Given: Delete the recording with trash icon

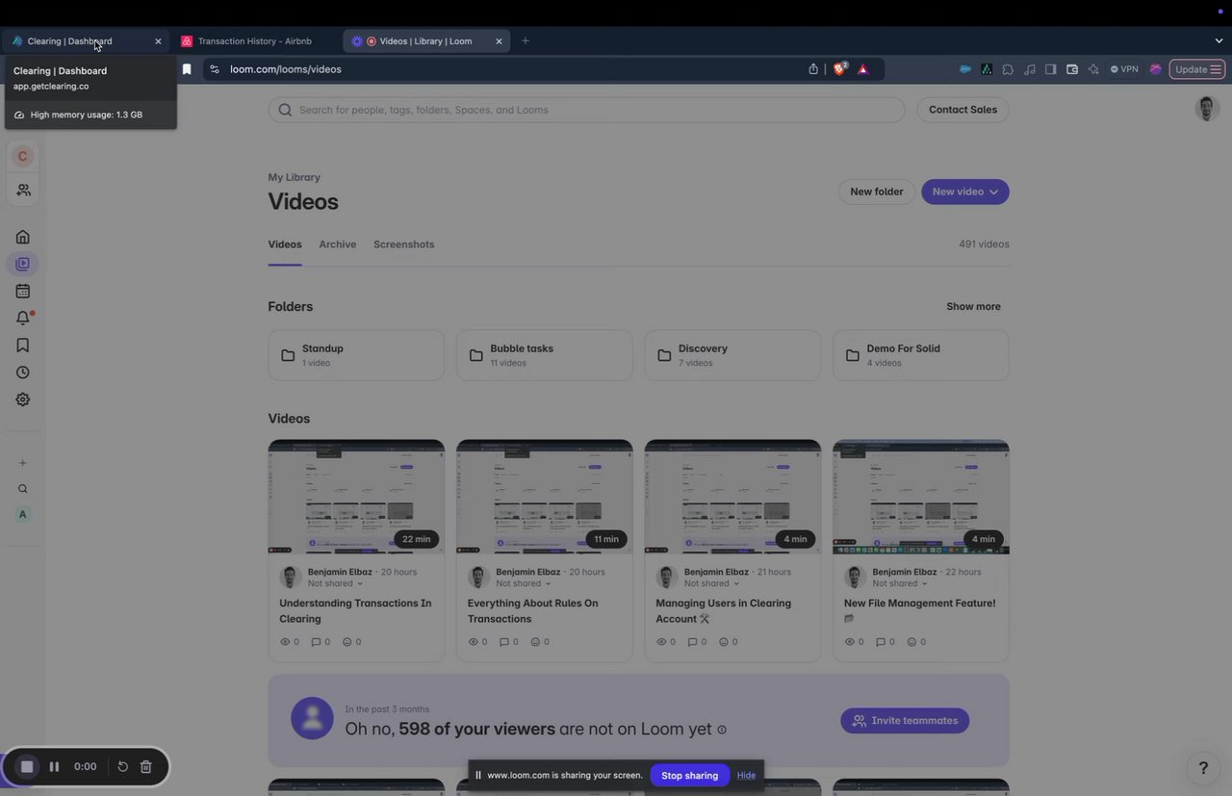Looking at the screenshot, I should pos(145,767).
